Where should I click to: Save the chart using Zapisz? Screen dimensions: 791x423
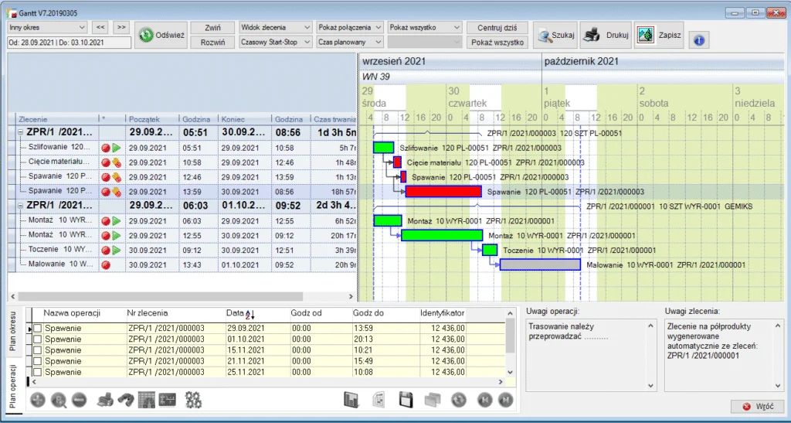pyautogui.click(x=659, y=36)
